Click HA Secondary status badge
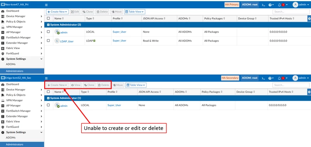 click(230, 78)
